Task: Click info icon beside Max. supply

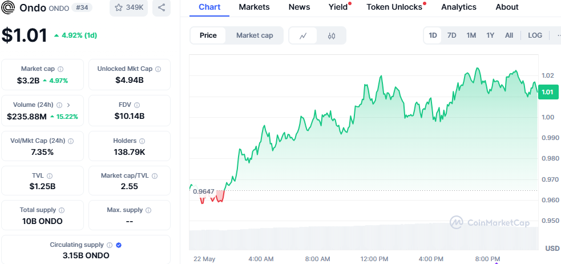Action: pos(148,210)
